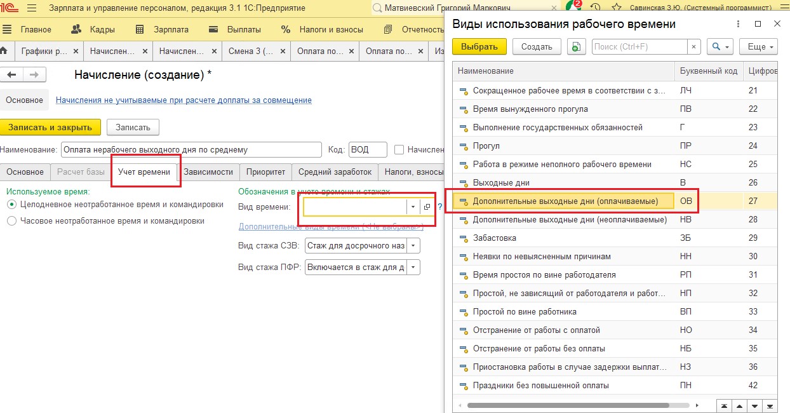790x413 pixels.
Task: Open the magnifier search options dropdown
Action: [720, 46]
